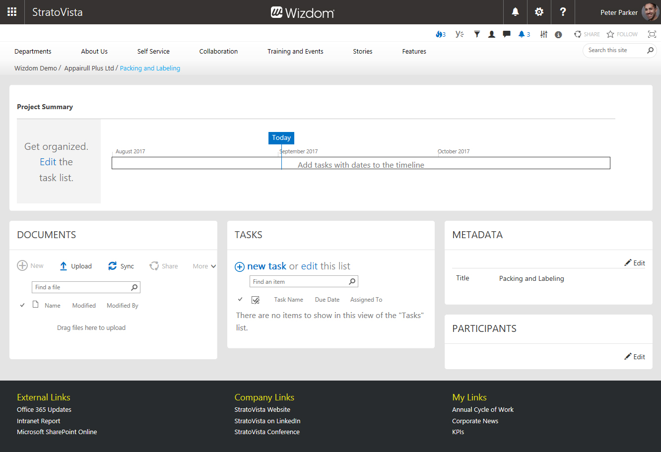Click the empty timeline bar
Viewport: 661px width, 452px height.
tap(361, 163)
